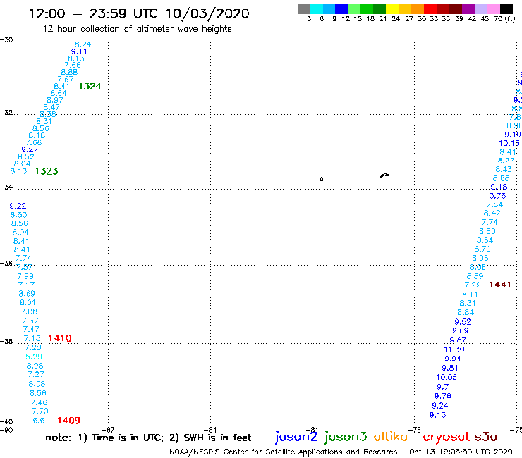The height and width of the screenshot is (458, 522).
Task: Select the wave height value '9.18'
Action: (499, 187)
